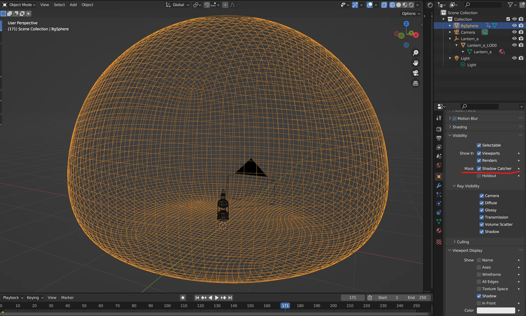Open the Material properties tab icon
Screen dimensions: 526x316
pos(439,231)
